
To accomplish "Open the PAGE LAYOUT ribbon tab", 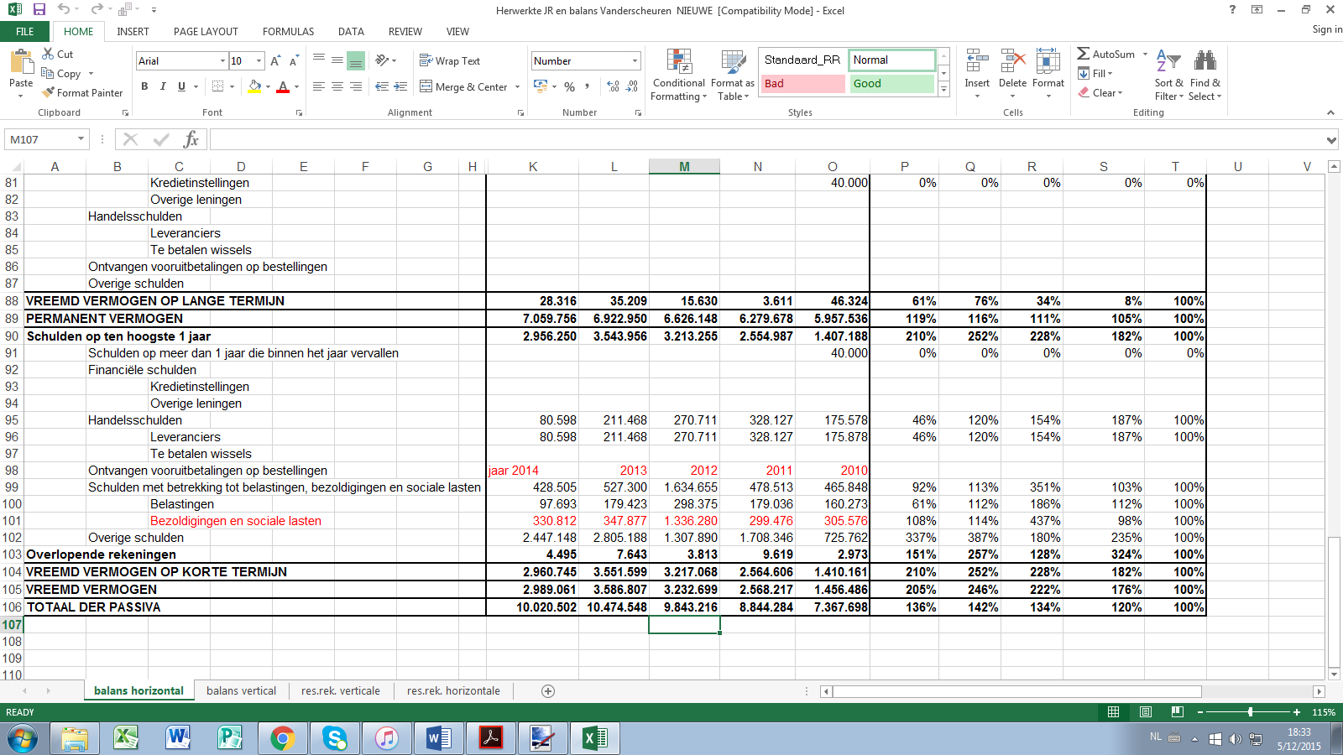I will pos(206,32).
